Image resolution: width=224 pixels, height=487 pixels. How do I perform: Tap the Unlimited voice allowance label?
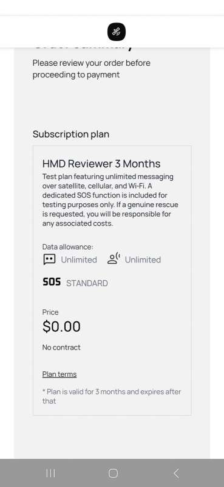coord(143,260)
